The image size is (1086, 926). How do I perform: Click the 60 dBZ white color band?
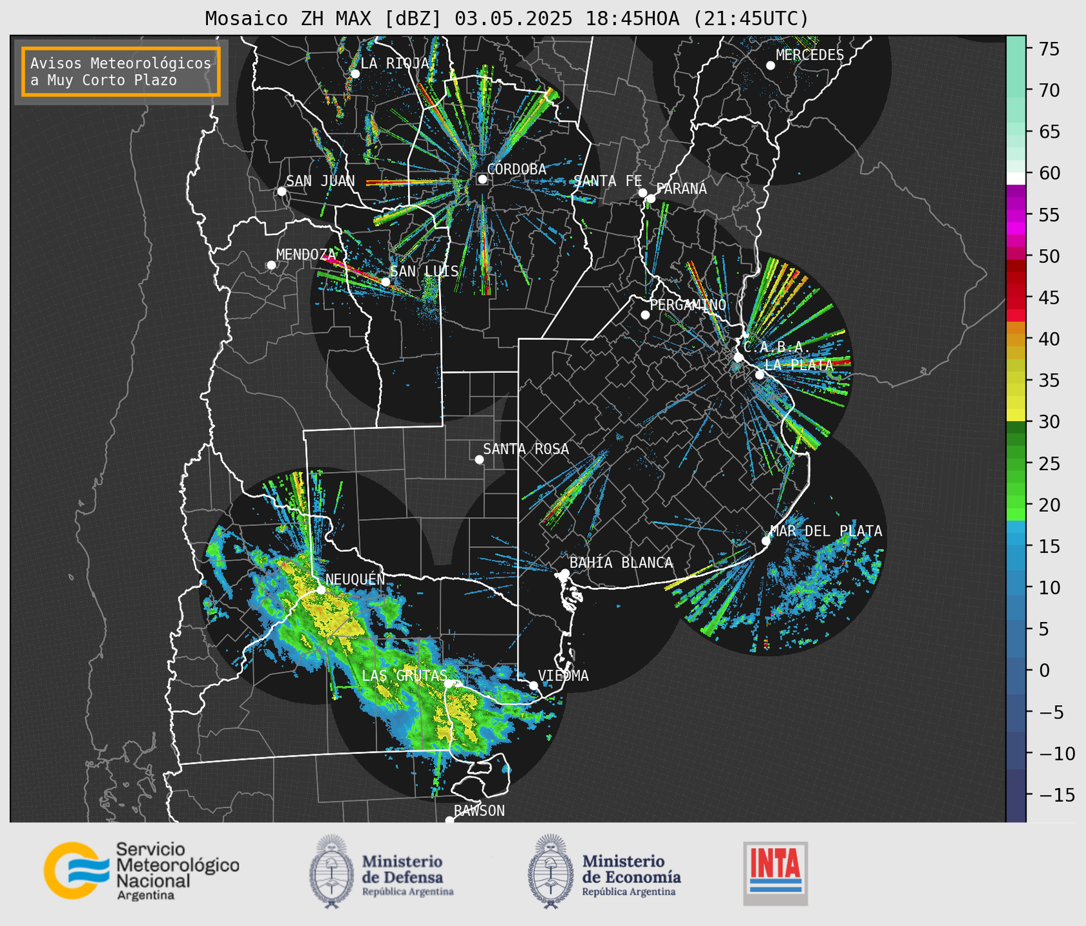(1016, 178)
